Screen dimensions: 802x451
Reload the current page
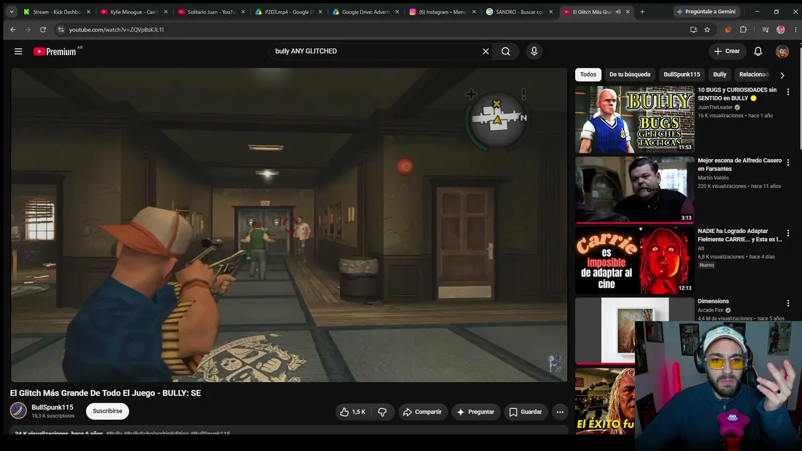pos(43,29)
